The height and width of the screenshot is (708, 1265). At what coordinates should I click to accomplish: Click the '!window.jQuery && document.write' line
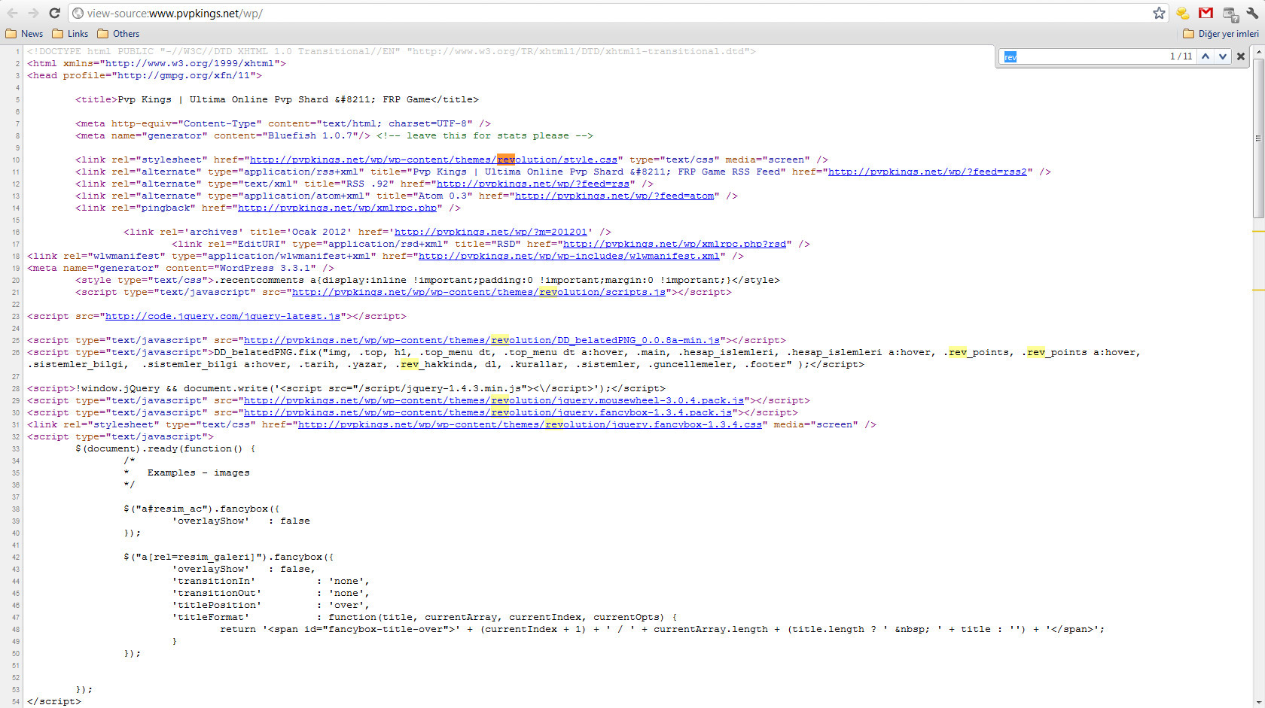[346, 388]
